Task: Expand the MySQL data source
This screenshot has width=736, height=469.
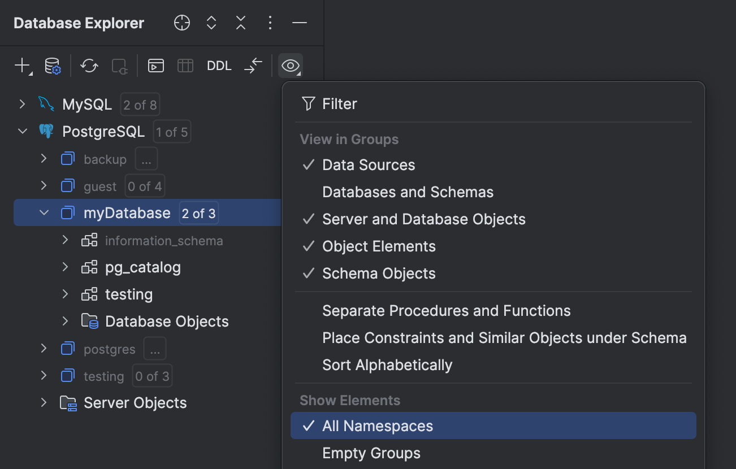Action: [21, 105]
